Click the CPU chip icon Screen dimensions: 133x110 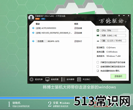[98, 30]
